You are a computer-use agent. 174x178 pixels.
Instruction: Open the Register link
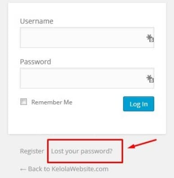tap(32, 151)
